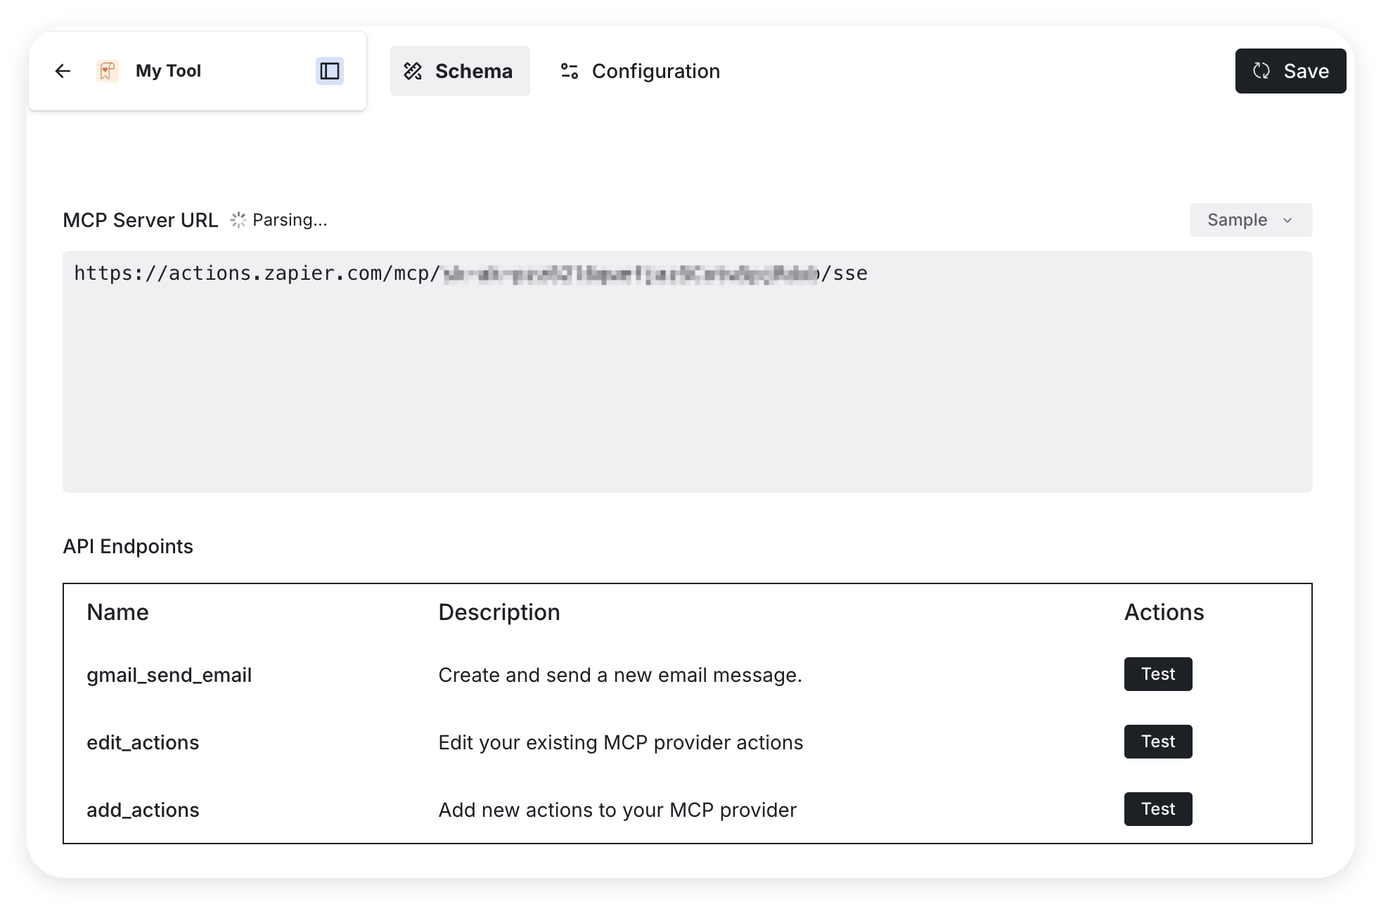Select the edit_actions endpoint name
This screenshot has width=1381, height=904.
pos(143,742)
